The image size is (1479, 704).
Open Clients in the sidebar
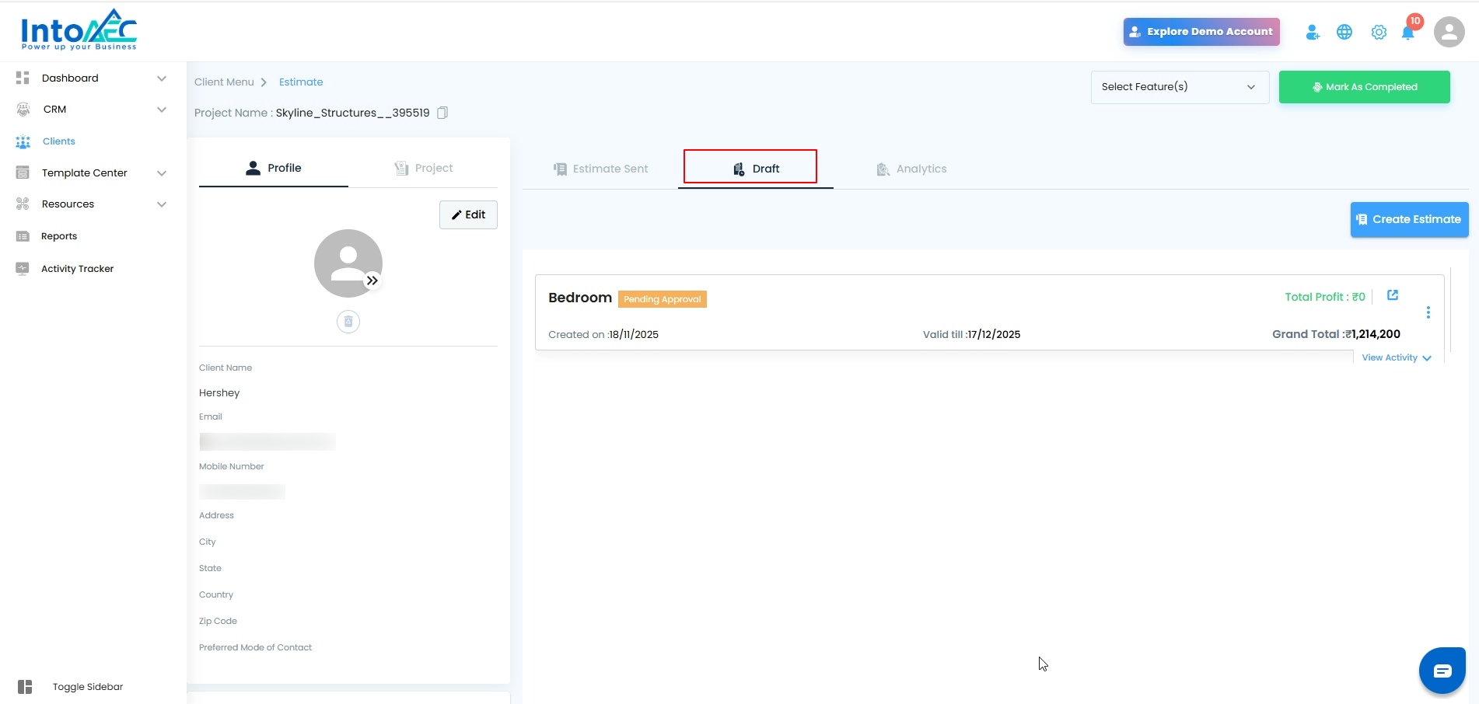click(x=59, y=141)
